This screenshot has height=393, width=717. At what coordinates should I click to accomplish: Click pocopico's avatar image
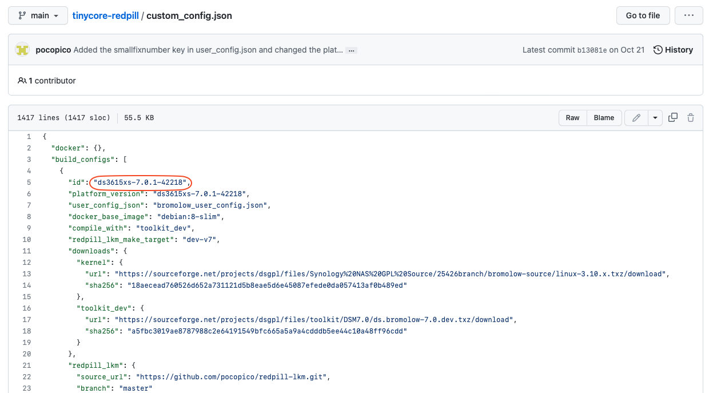point(22,50)
